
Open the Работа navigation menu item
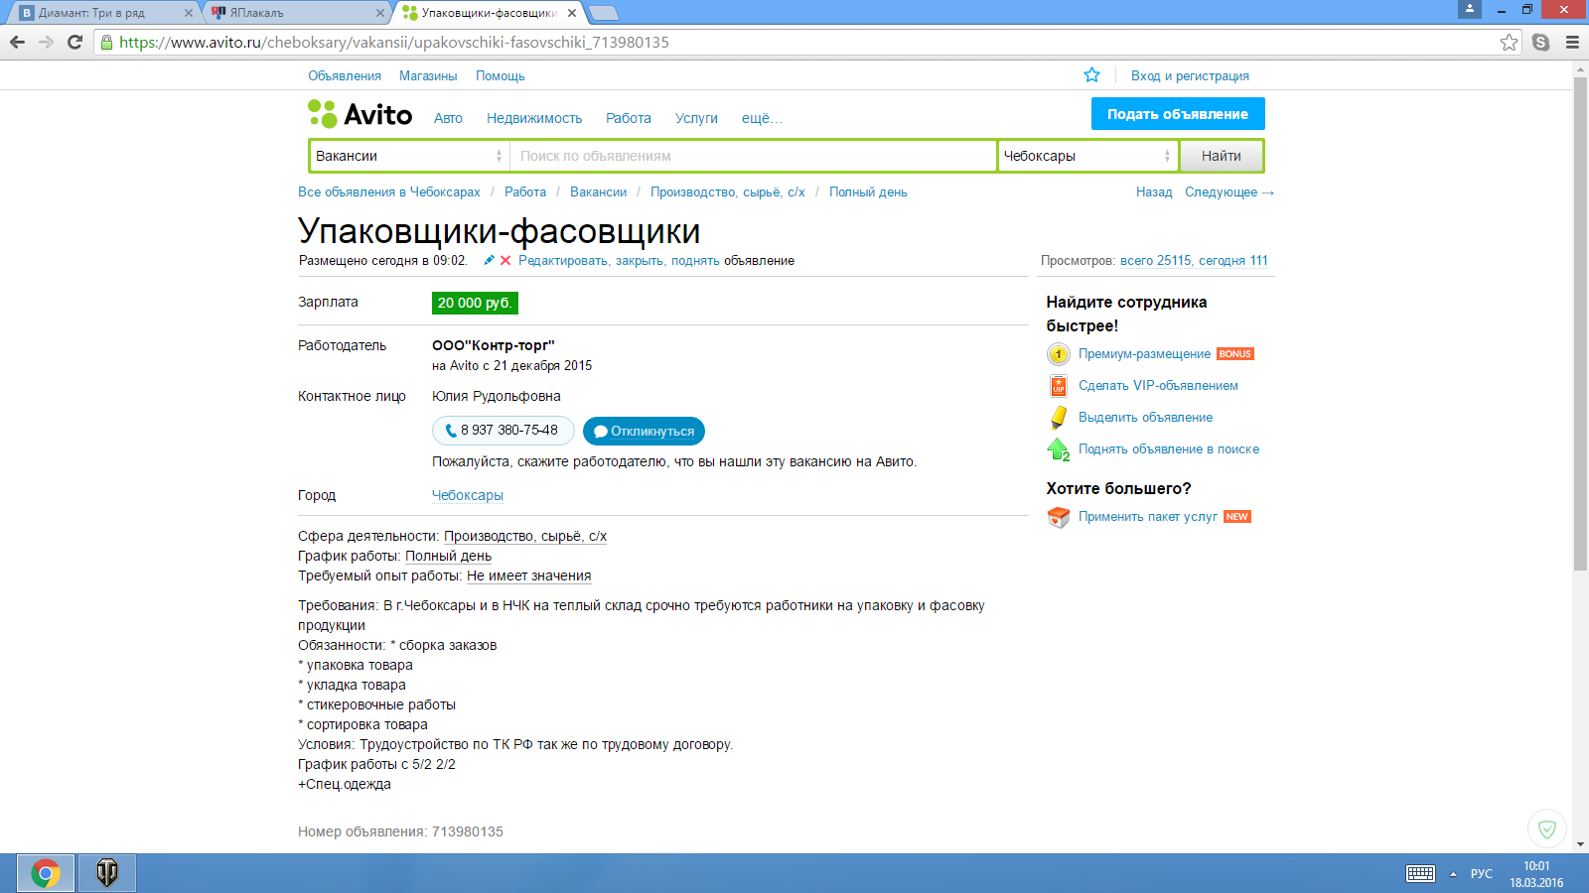628,118
